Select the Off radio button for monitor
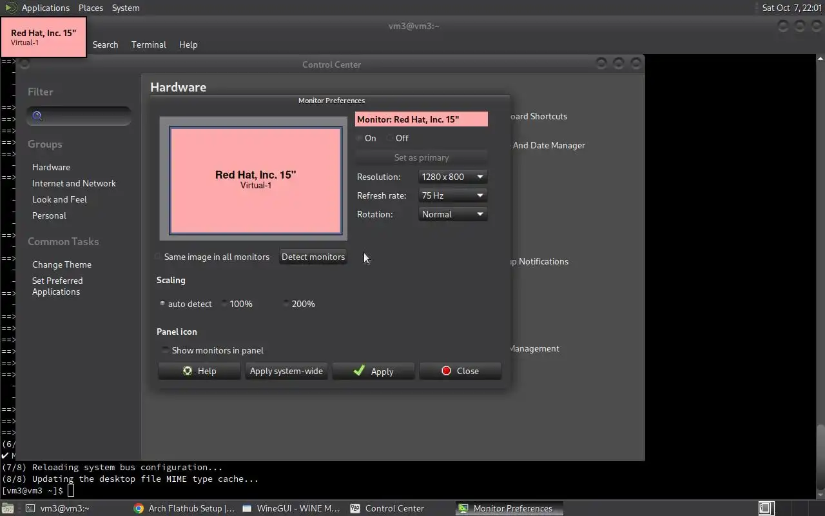This screenshot has width=825, height=516. click(390, 138)
